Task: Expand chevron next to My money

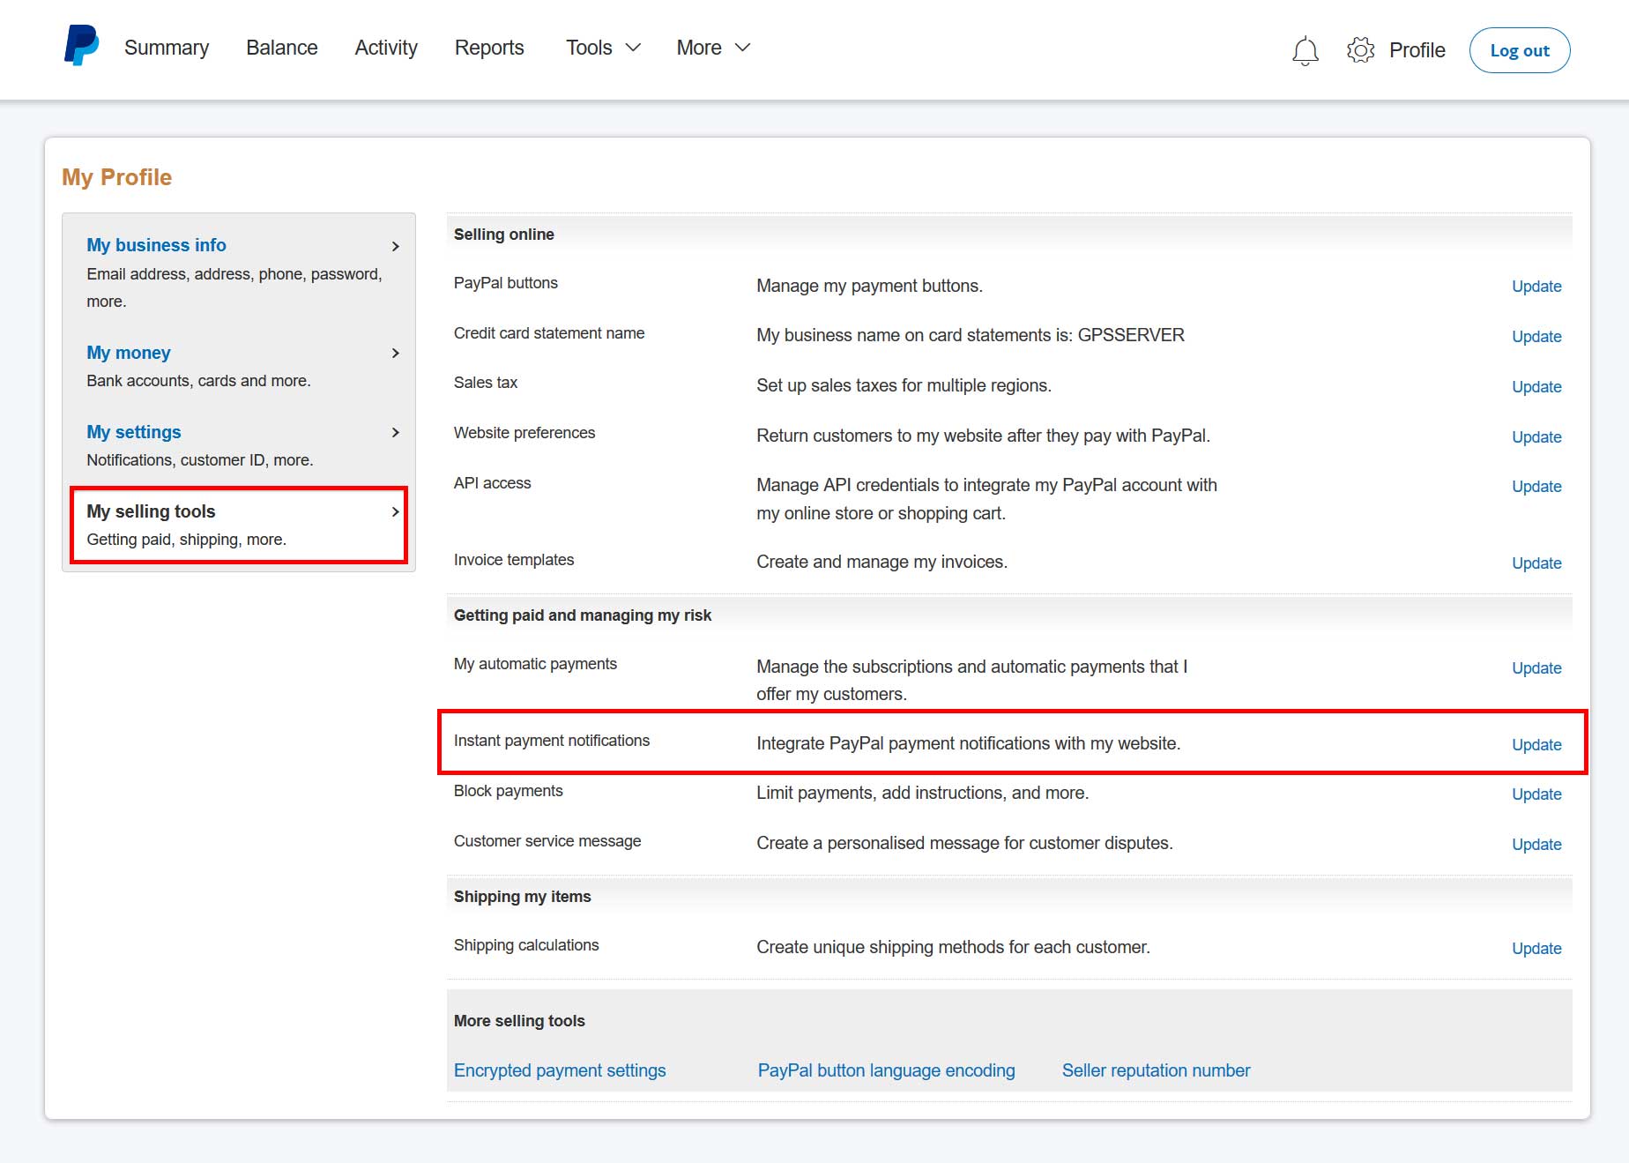Action: [x=395, y=353]
